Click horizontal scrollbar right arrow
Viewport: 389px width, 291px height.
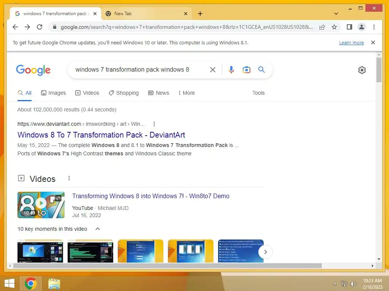coord(372,266)
